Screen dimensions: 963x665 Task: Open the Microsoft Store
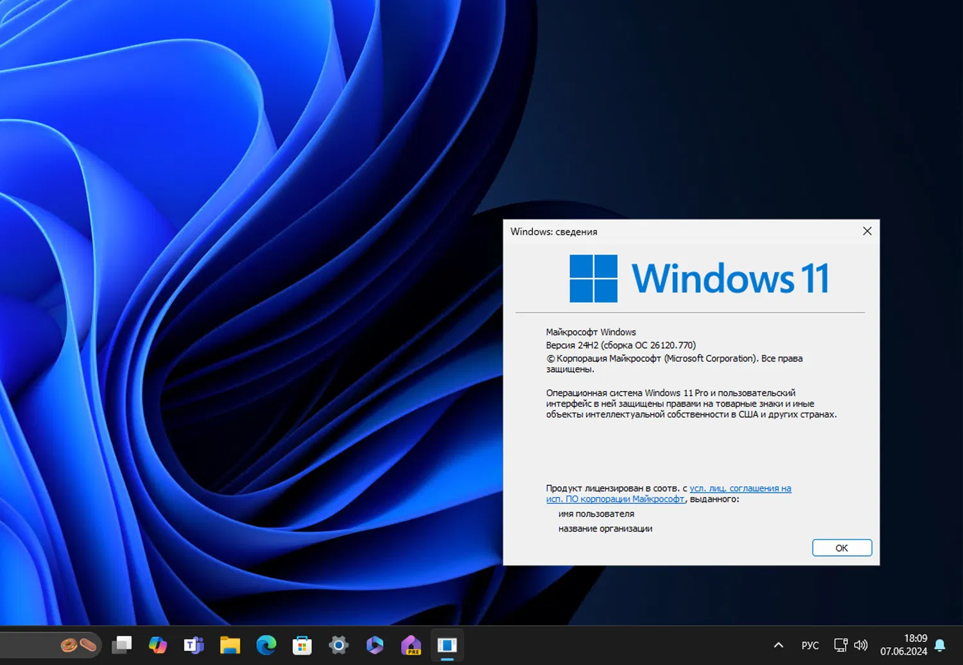tap(302, 645)
